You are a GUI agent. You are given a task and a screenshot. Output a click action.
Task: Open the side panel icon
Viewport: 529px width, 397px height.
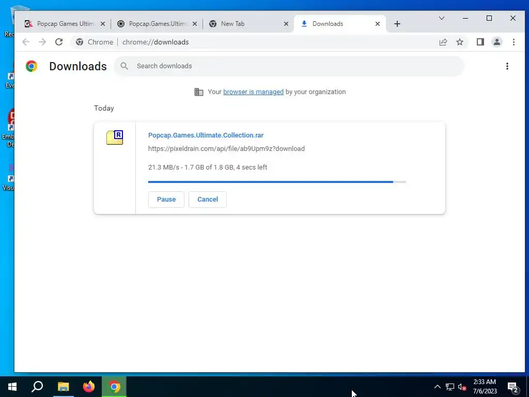[x=480, y=42]
